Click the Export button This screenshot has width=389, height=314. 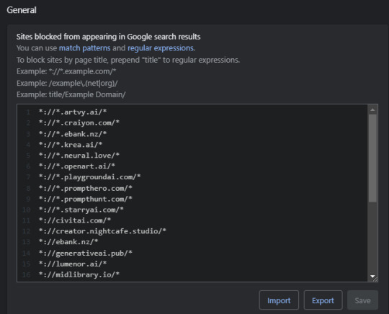click(x=323, y=300)
